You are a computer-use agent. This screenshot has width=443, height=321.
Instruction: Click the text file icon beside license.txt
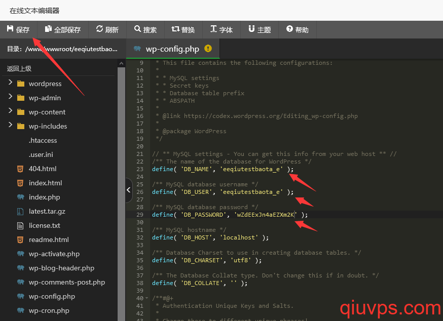click(20, 225)
